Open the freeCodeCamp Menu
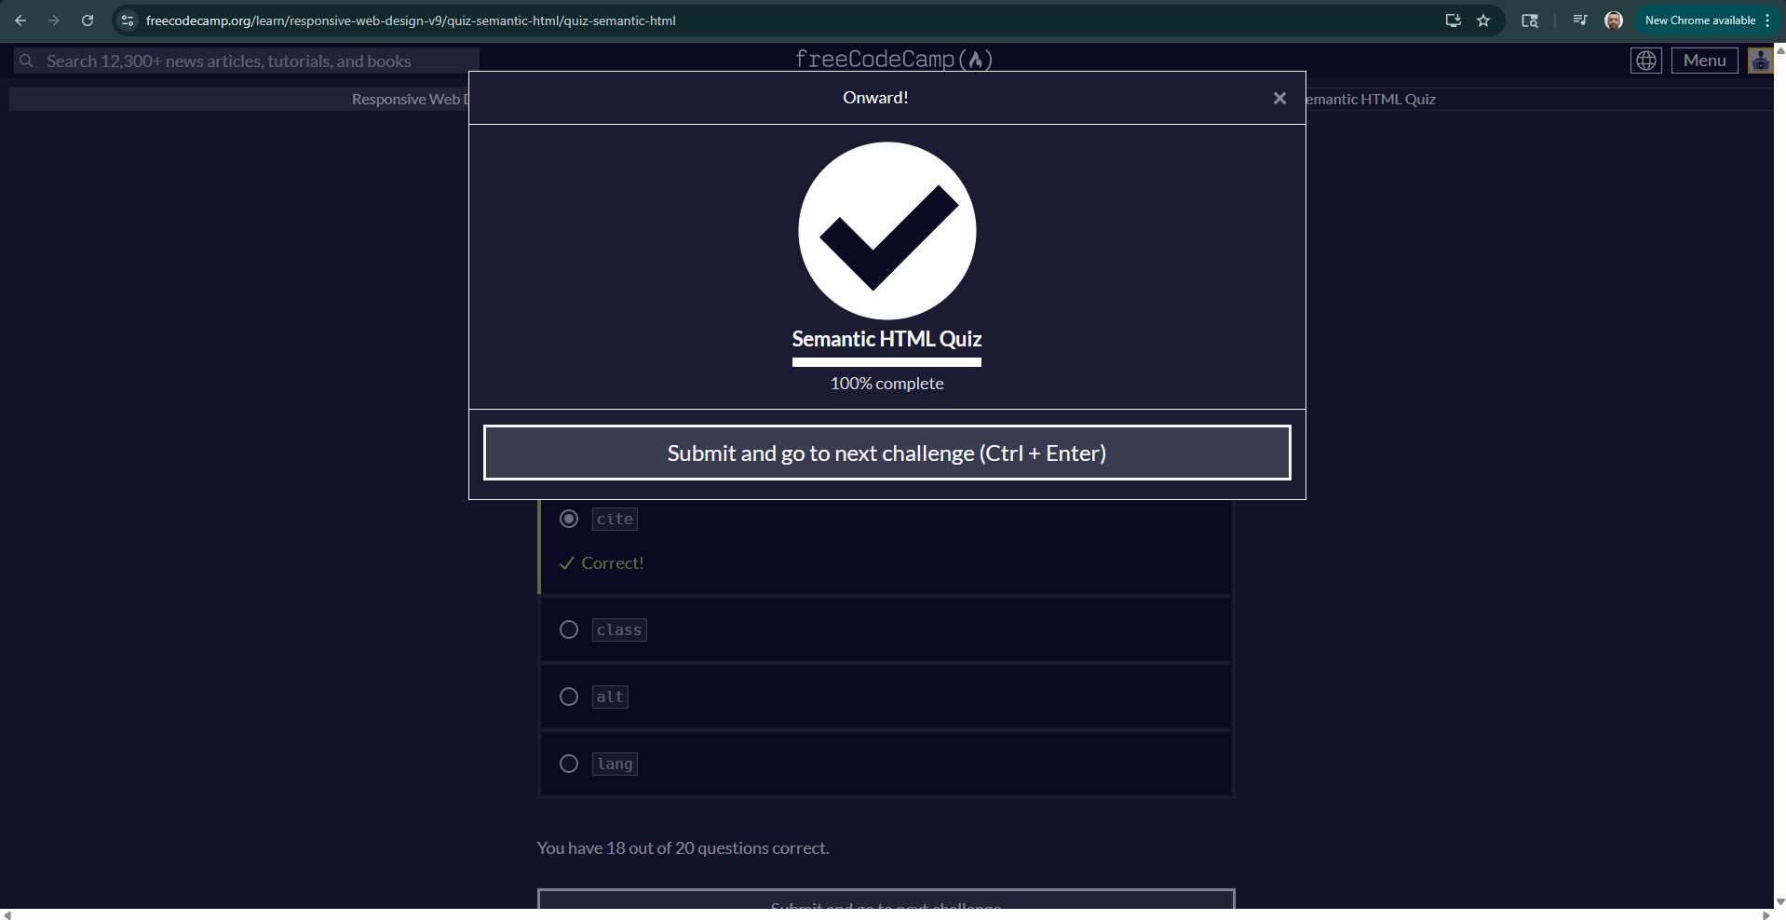 (1704, 61)
